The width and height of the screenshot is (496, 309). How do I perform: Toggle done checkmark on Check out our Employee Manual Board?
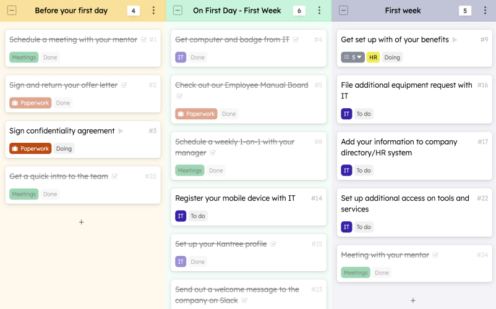179,96
